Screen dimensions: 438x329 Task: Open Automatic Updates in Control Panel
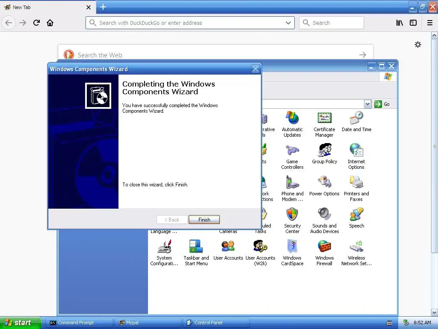coord(292,124)
